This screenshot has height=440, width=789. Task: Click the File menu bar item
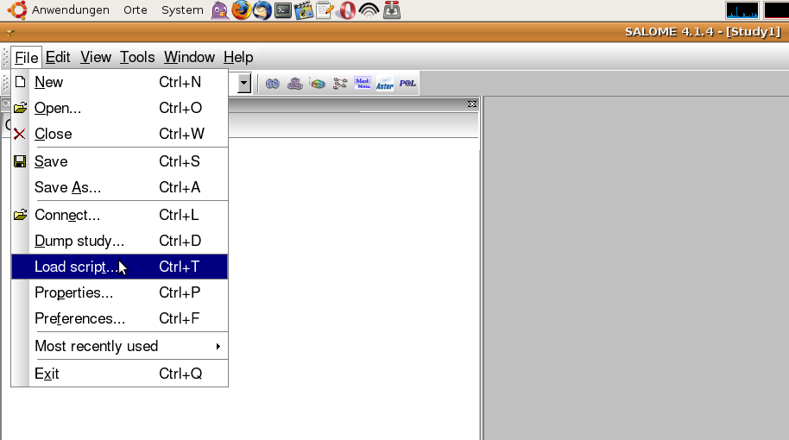click(26, 57)
